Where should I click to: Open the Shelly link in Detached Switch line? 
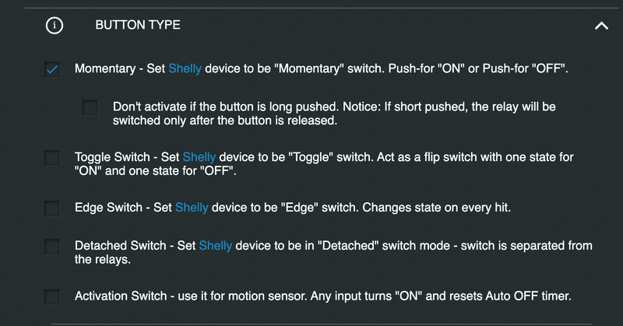click(x=216, y=246)
